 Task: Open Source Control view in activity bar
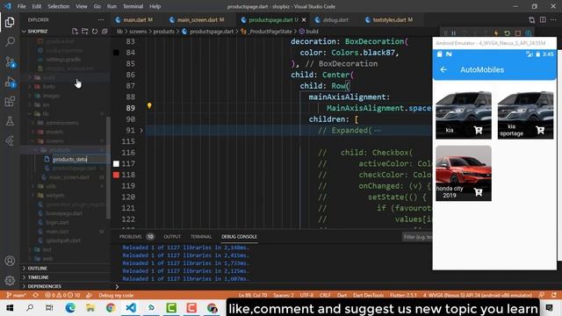tap(10, 62)
